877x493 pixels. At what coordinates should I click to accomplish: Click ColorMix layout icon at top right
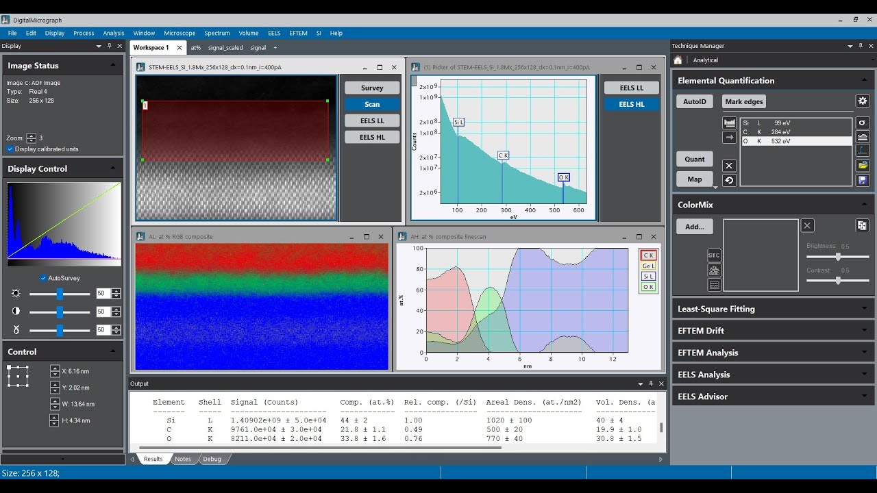(x=863, y=225)
